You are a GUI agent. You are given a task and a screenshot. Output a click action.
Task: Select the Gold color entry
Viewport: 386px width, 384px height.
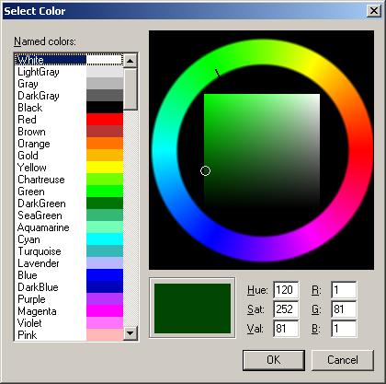(69, 156)
